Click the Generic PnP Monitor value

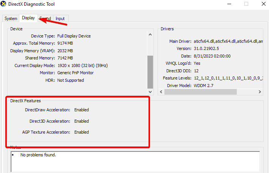point(75,73)
